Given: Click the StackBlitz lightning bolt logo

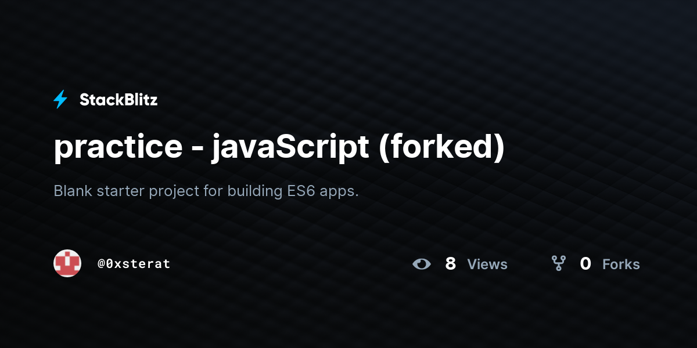Looking at the screenshot, I should pyautogui.click(x=60, y=100).
